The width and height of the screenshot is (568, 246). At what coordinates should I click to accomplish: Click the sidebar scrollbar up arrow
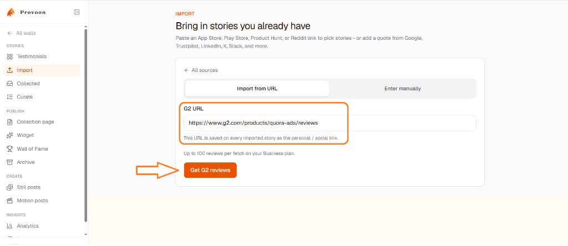click(x=85, y=27)
